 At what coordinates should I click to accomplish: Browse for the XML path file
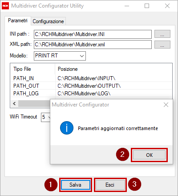(162, 45)
